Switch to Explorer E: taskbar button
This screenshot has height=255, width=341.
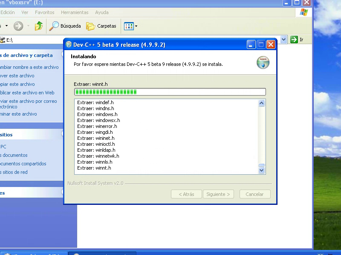click(x=34, y=253)
